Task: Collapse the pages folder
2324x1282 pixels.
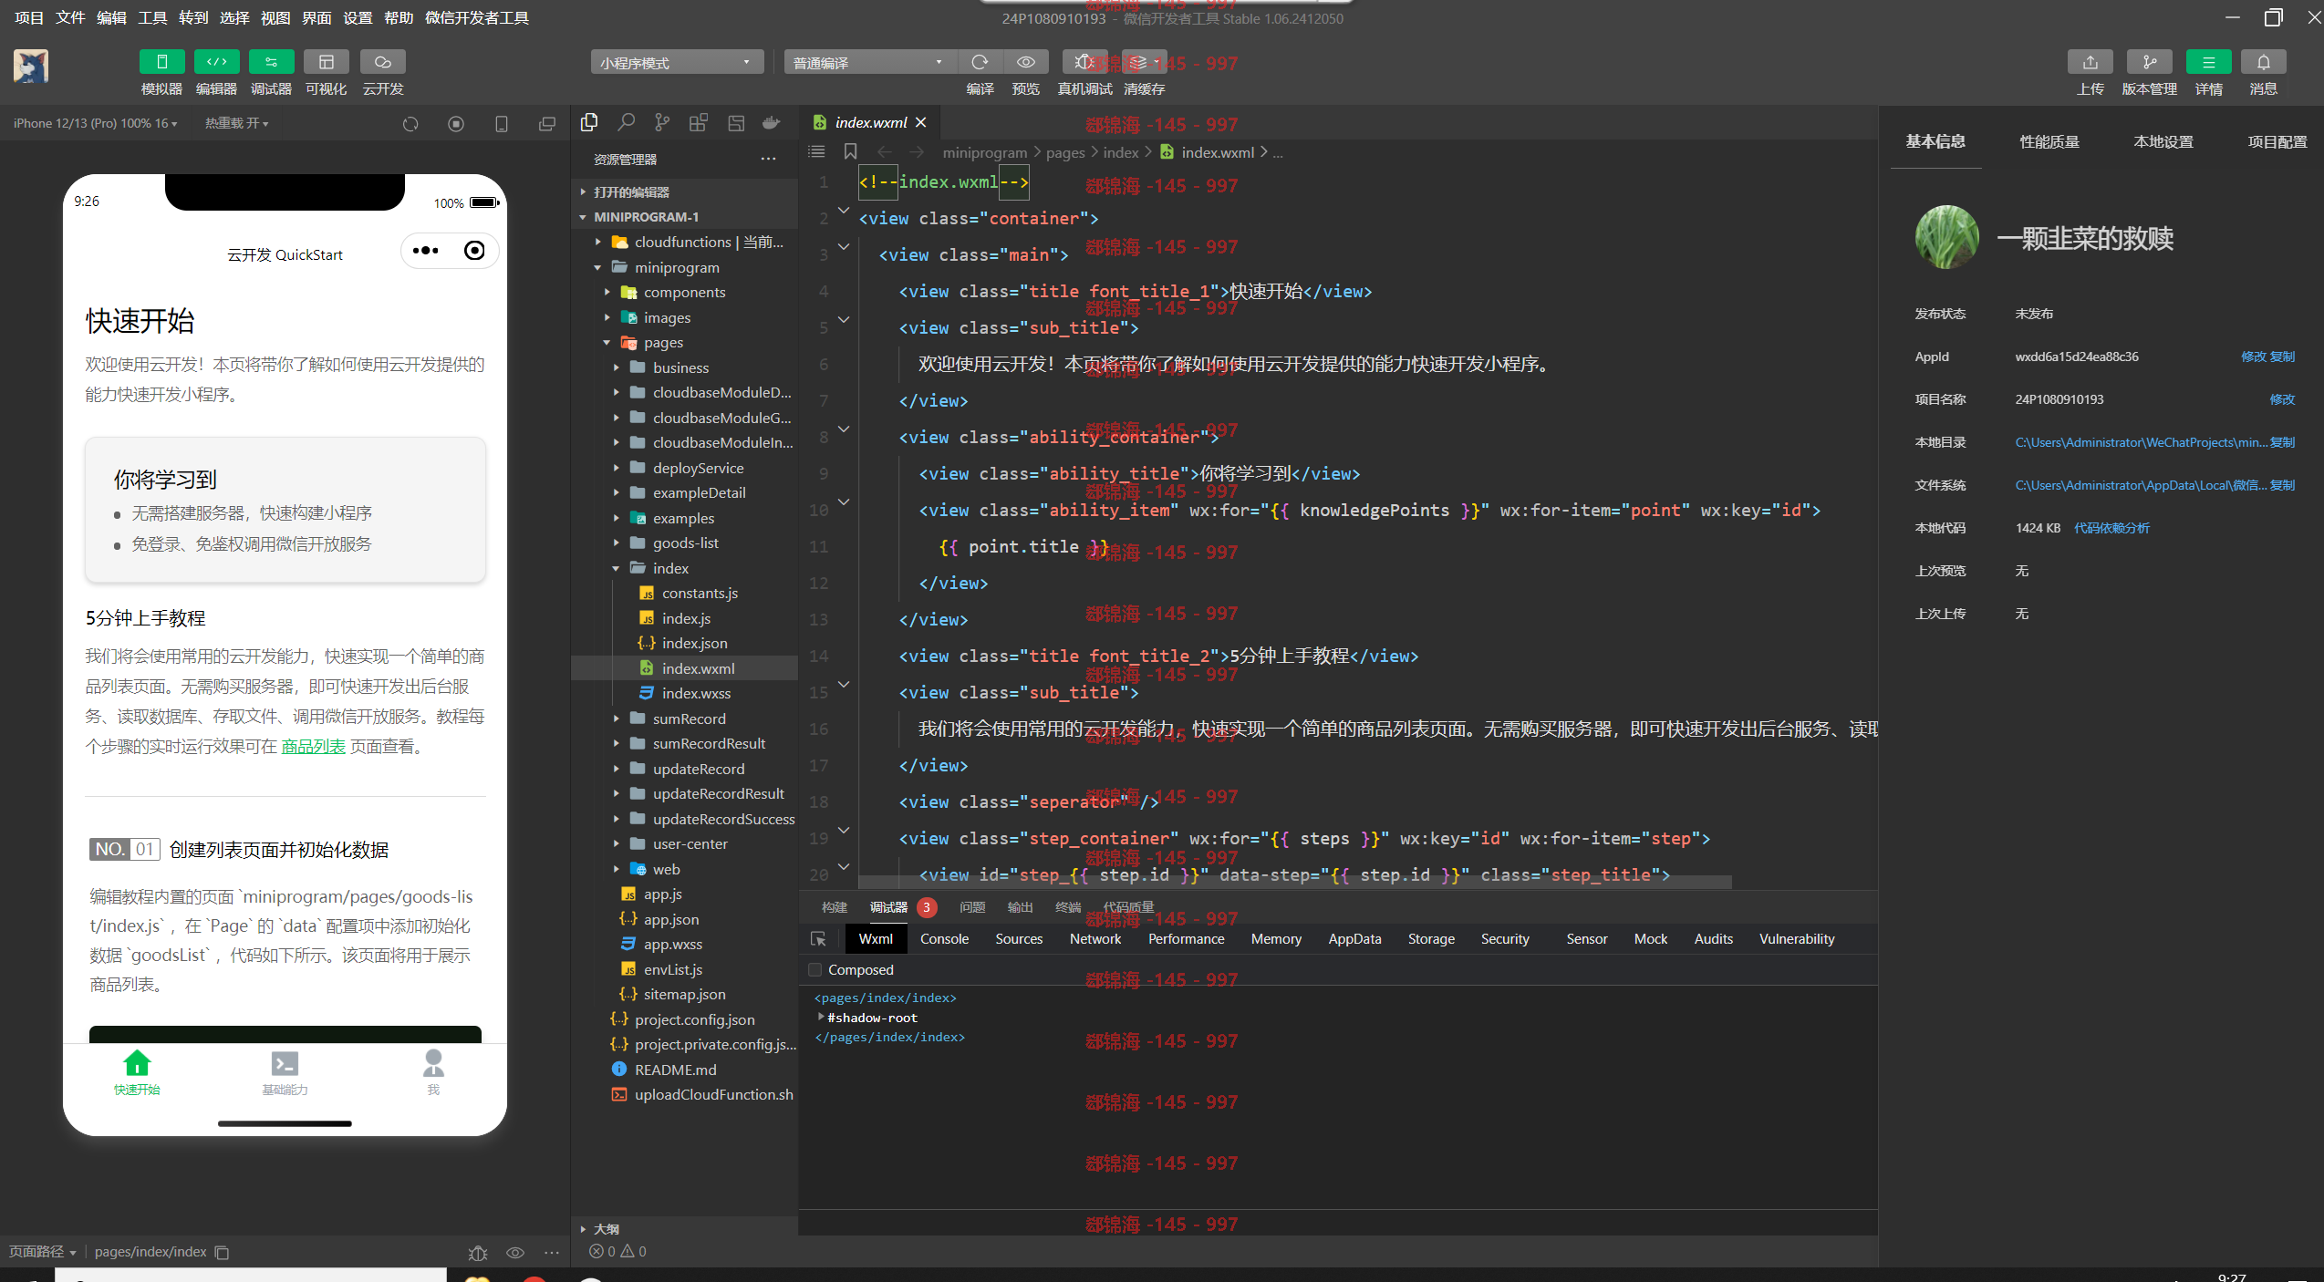Action: (x=607, y=342)
